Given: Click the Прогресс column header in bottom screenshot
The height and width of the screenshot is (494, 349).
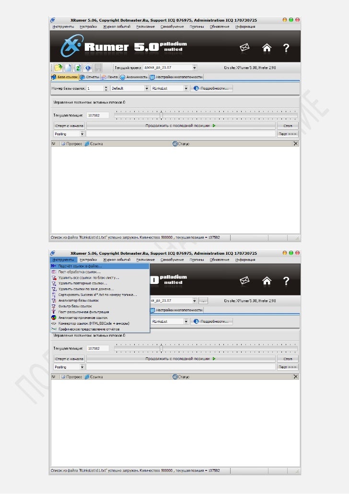Looking at the screenshot, I should [71, 377].
